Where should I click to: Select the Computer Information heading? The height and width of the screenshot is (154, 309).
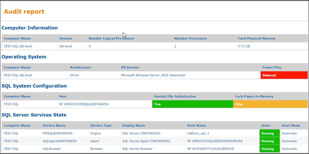(x=30, y=28)
